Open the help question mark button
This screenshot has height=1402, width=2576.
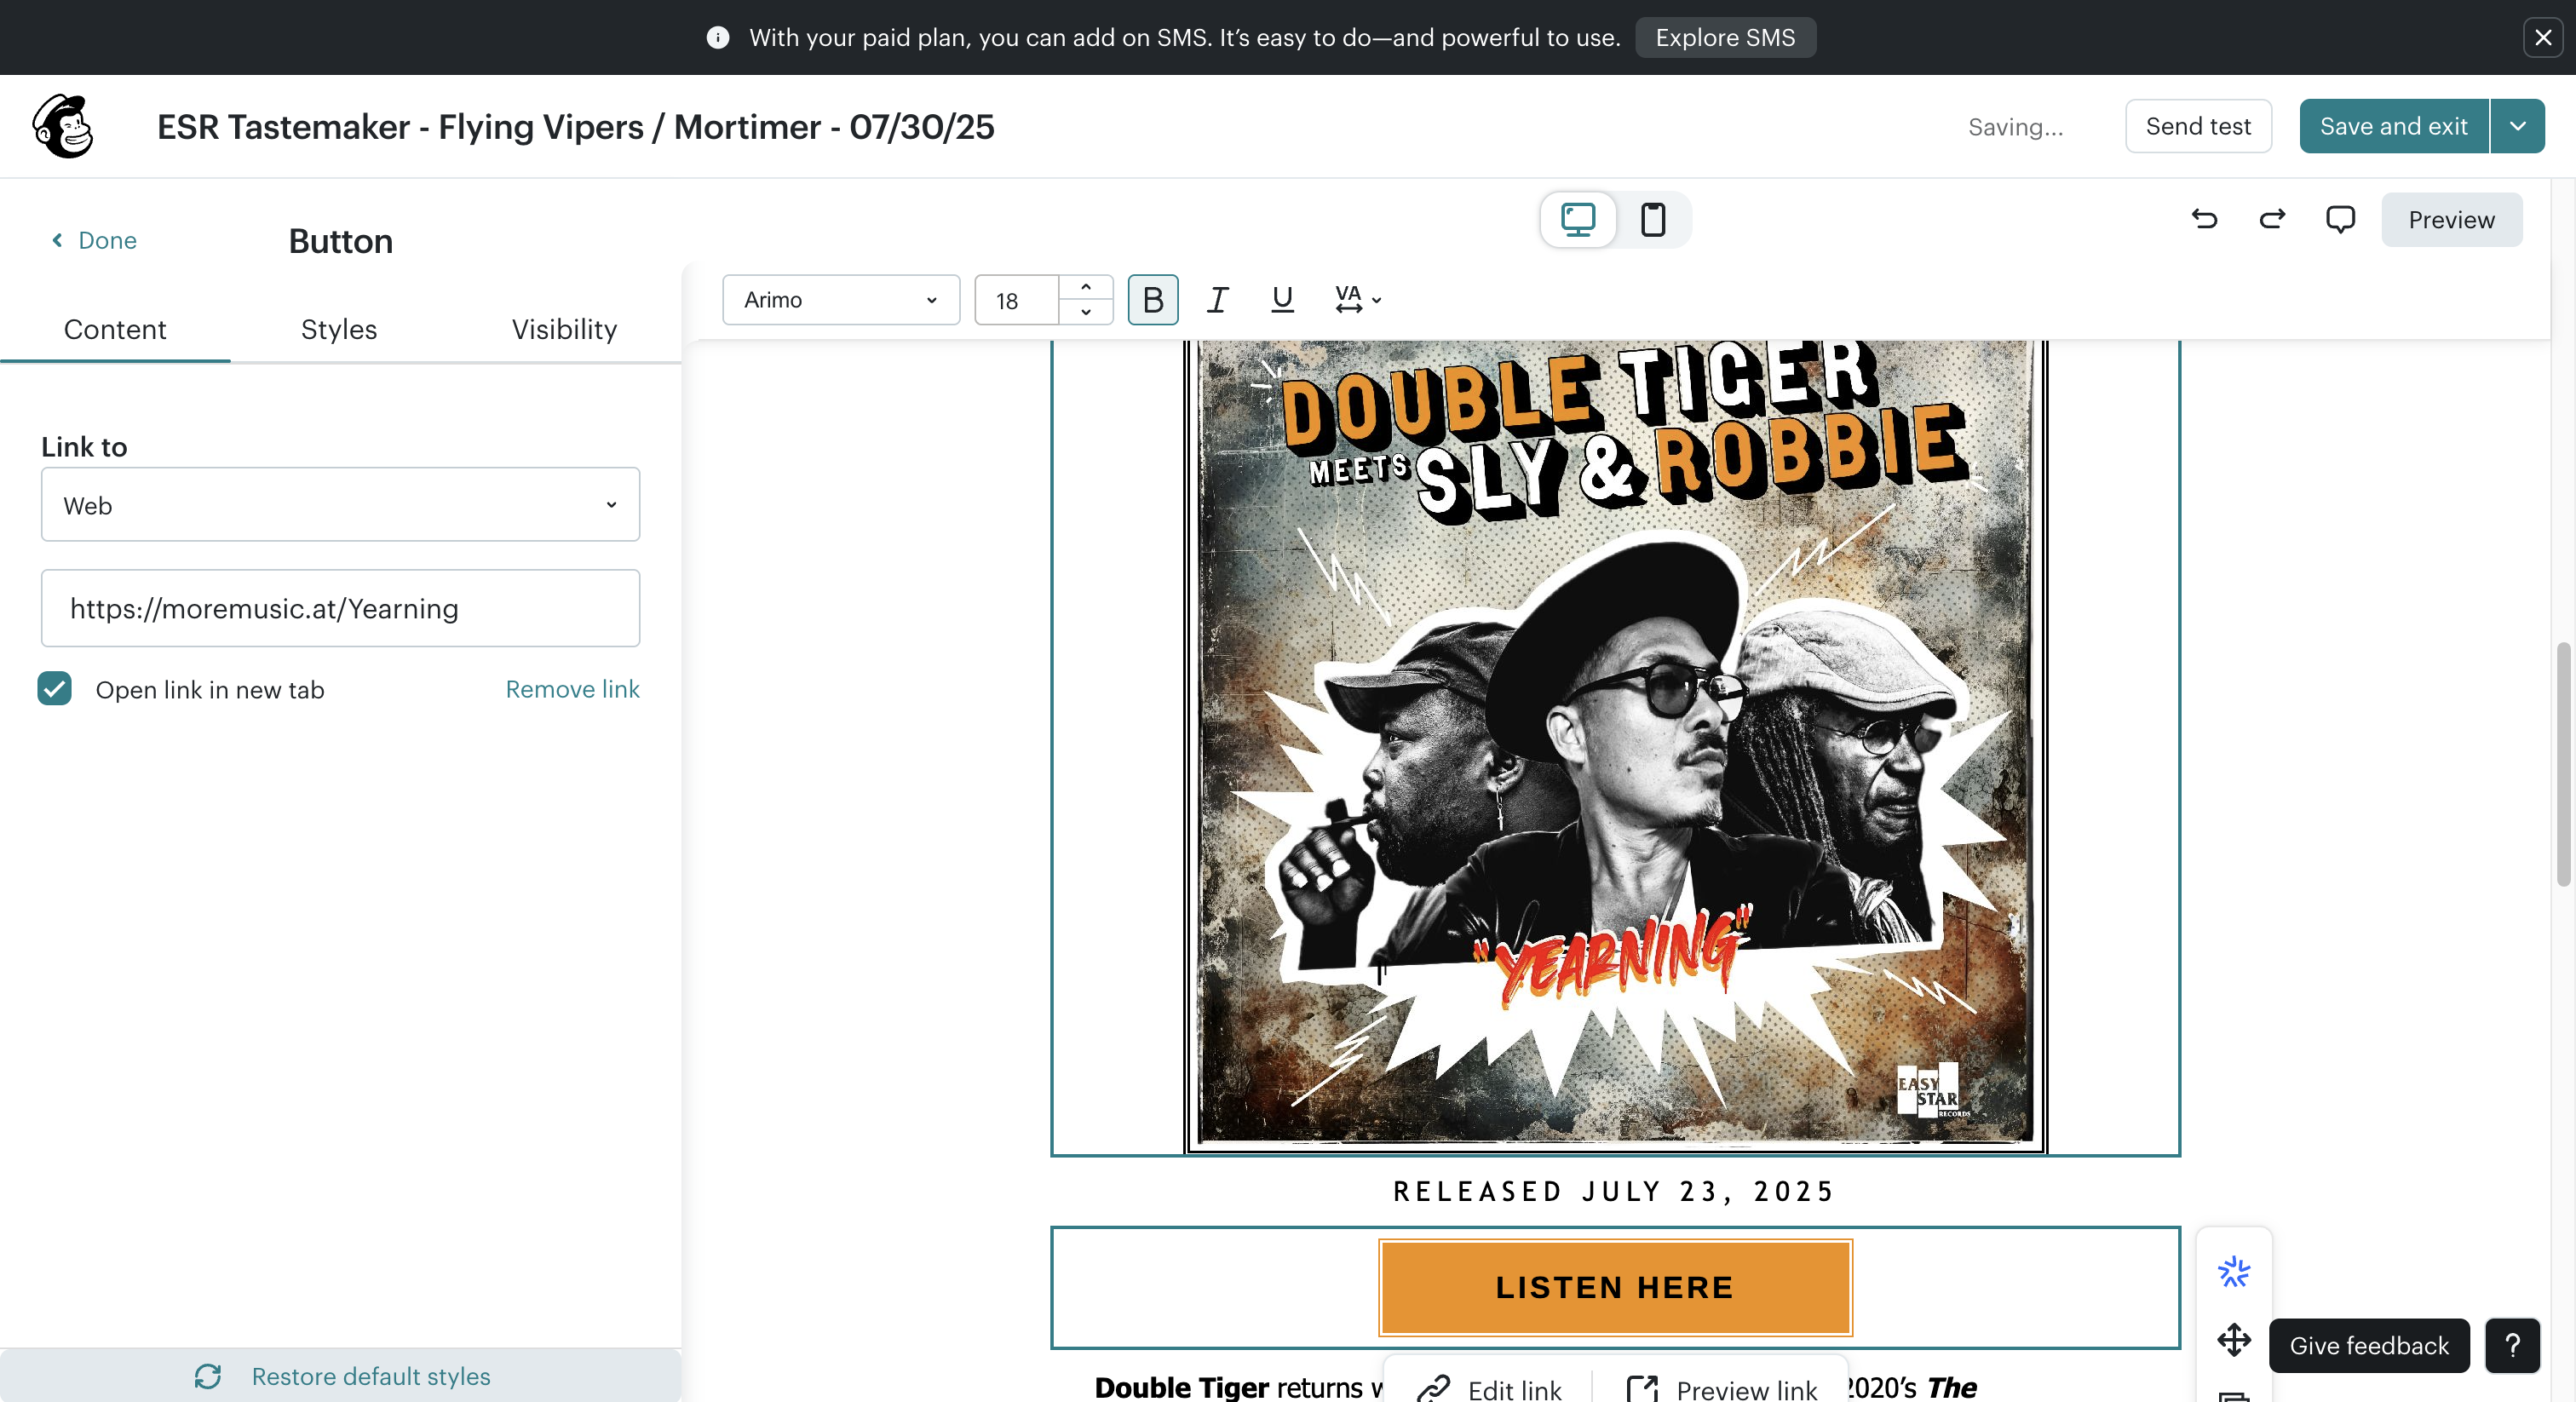(x=2512, y=1345)
